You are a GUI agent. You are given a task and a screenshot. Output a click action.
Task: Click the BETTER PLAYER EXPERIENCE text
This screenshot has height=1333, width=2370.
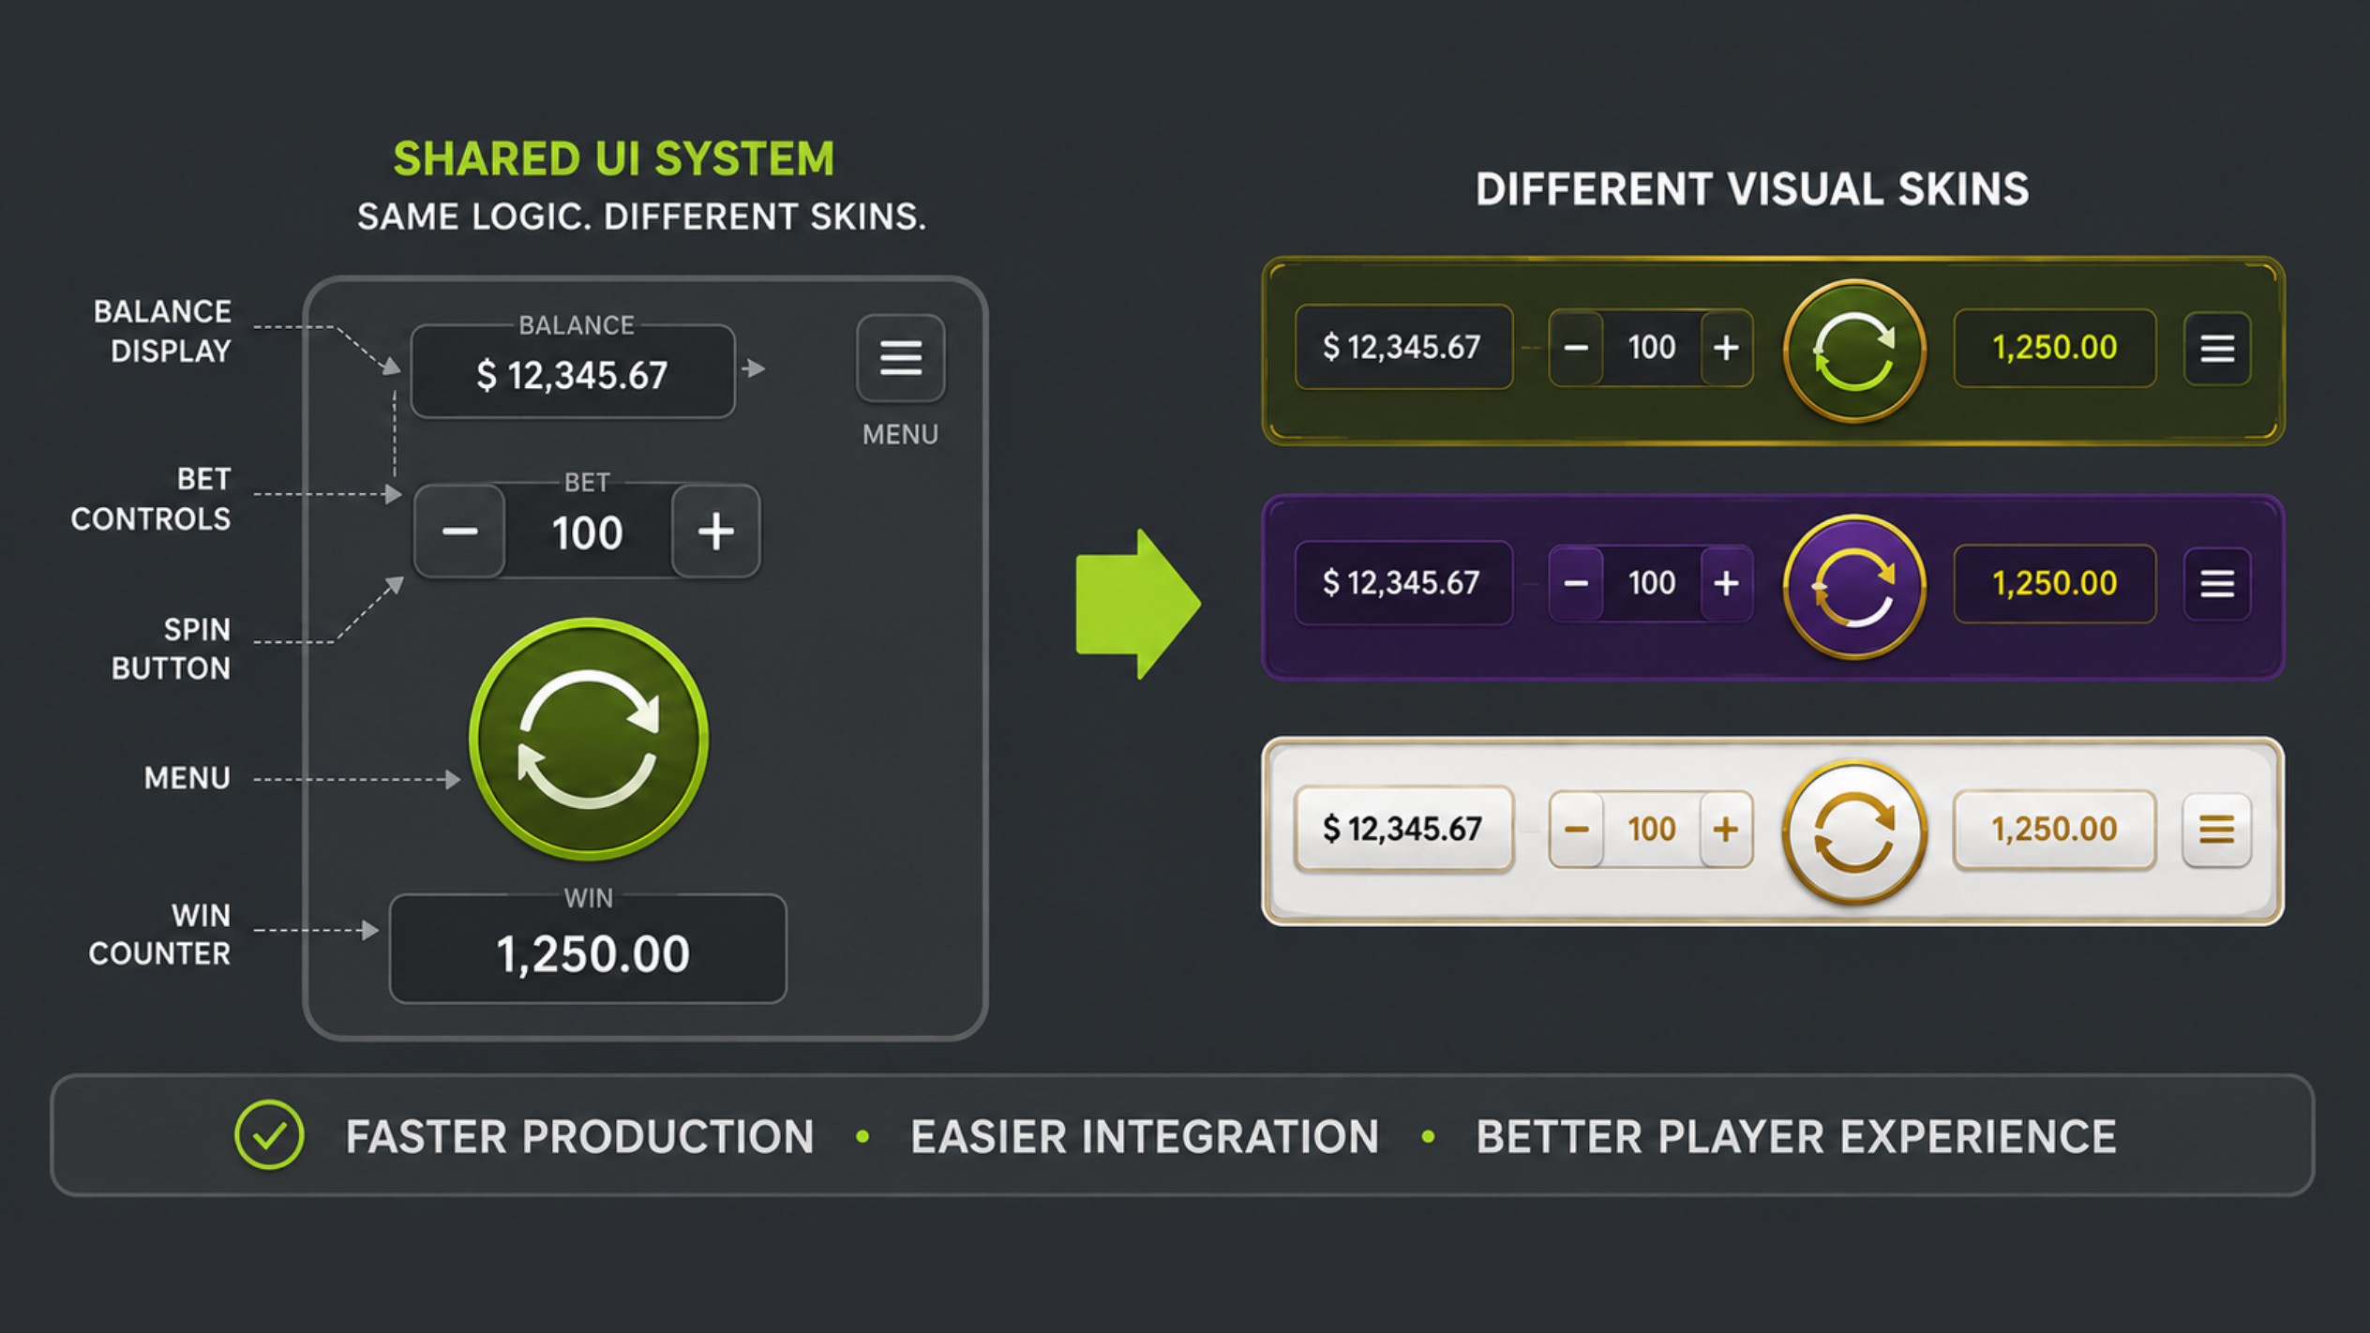1796,1136
